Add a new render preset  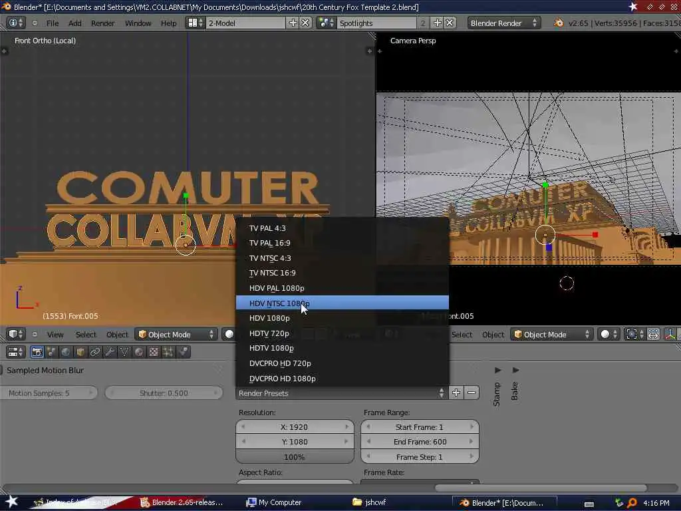pyautogui.click(x=456, y=393)
